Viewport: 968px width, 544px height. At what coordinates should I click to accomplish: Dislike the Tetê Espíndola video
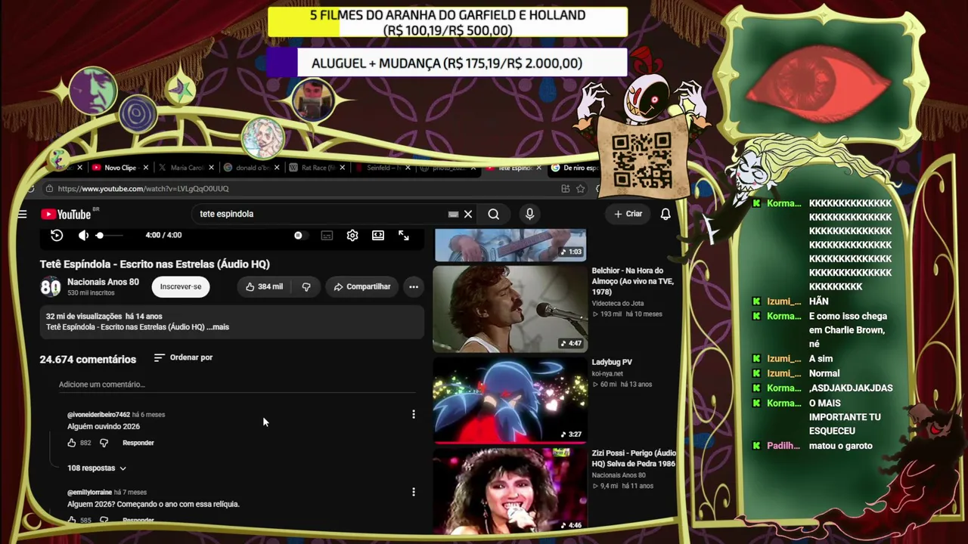click(306, 286)
